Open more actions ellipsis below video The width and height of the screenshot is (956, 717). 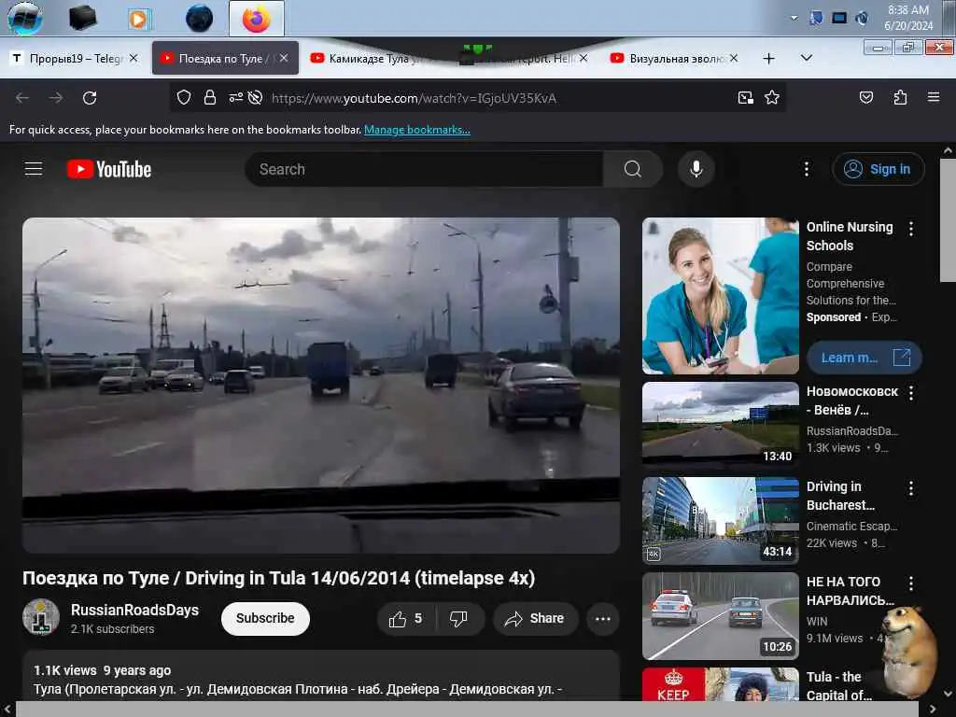(603, 619)
